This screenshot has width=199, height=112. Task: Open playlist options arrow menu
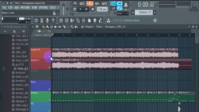point(33,27)
